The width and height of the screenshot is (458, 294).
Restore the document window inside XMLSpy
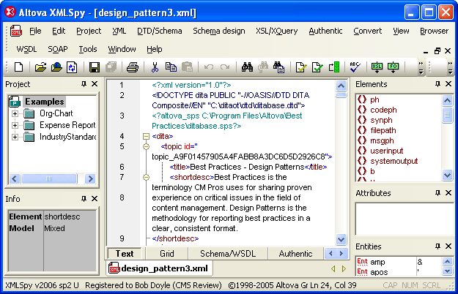click(x=437, y=51)
